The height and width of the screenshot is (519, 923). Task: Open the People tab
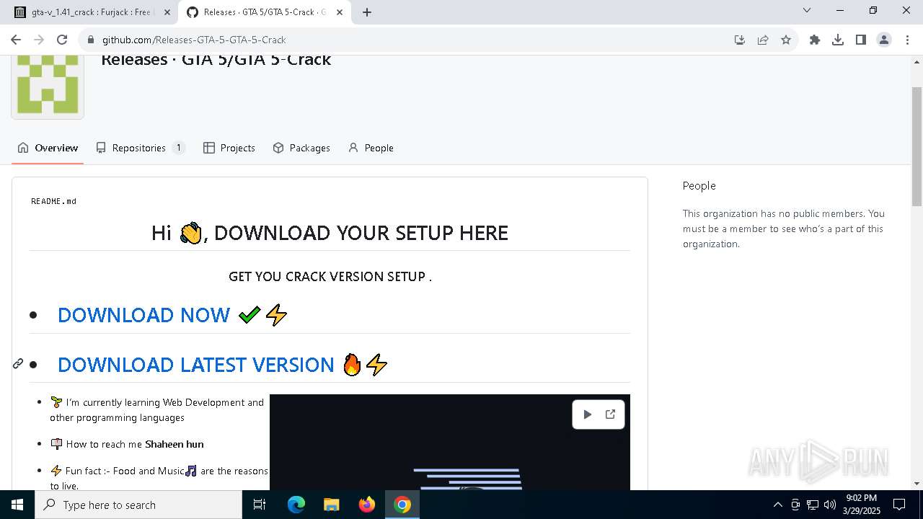(x=371, y=148)
